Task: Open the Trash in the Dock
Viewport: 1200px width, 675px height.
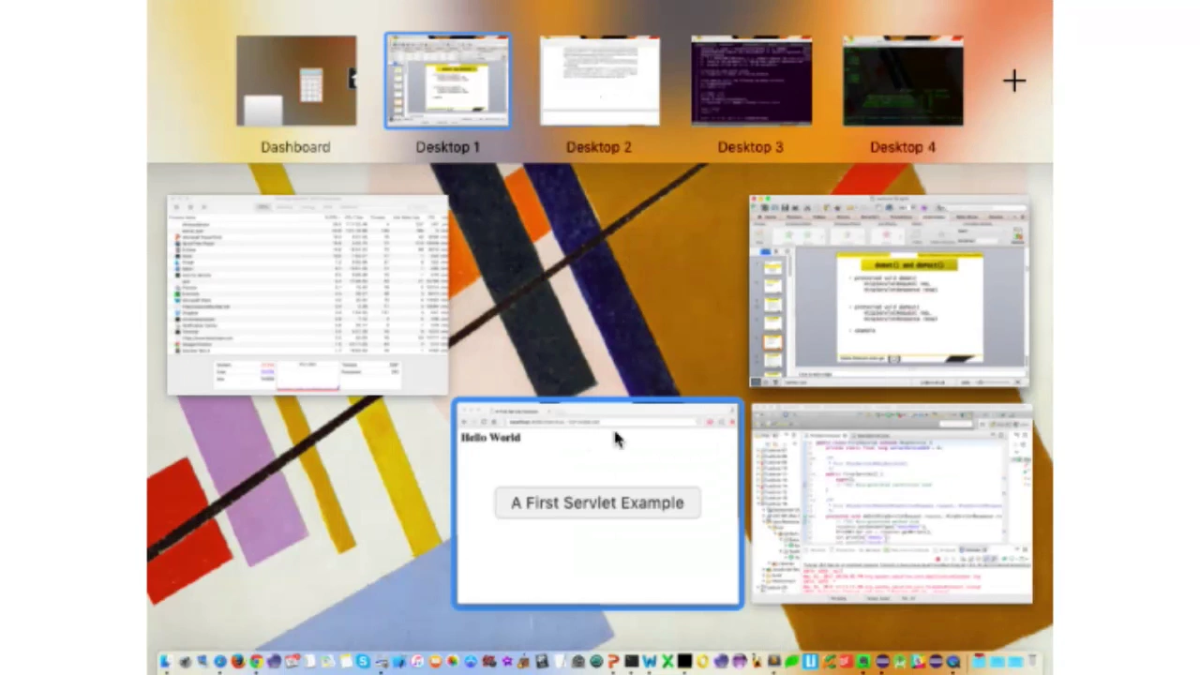Action: click(1032, 661)
